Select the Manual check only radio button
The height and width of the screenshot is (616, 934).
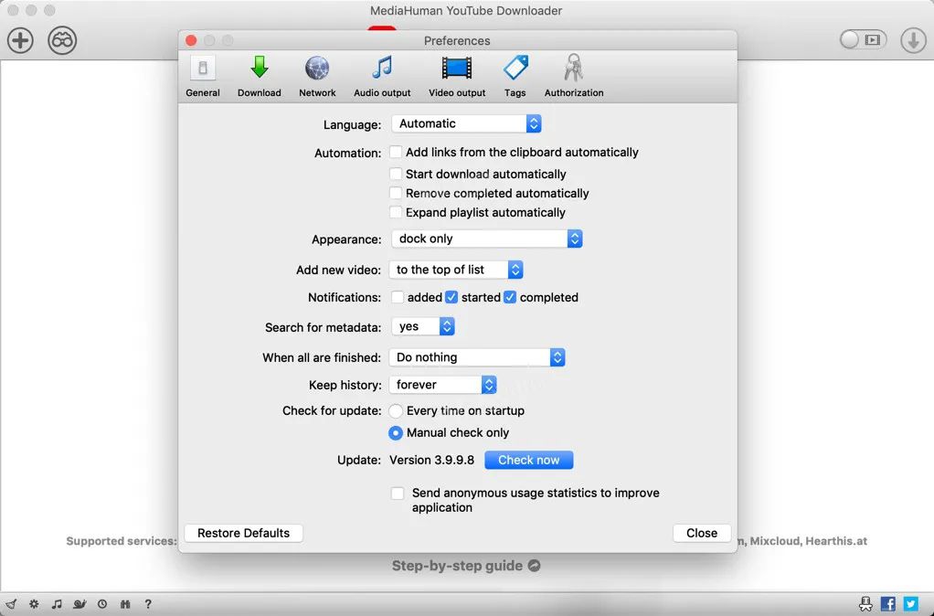396,433
